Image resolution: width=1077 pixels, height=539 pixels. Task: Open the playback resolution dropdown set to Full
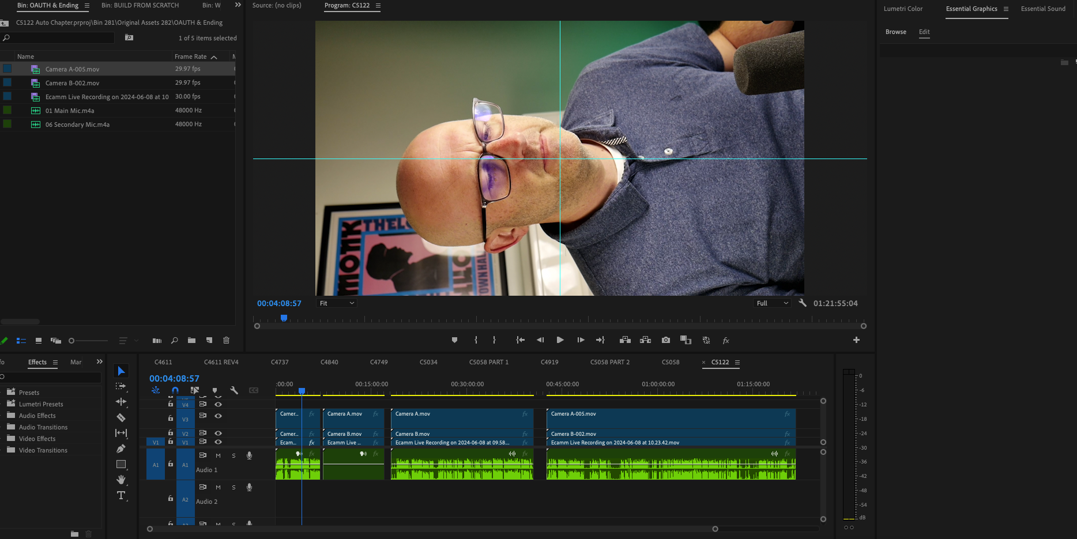coord(772,303)
